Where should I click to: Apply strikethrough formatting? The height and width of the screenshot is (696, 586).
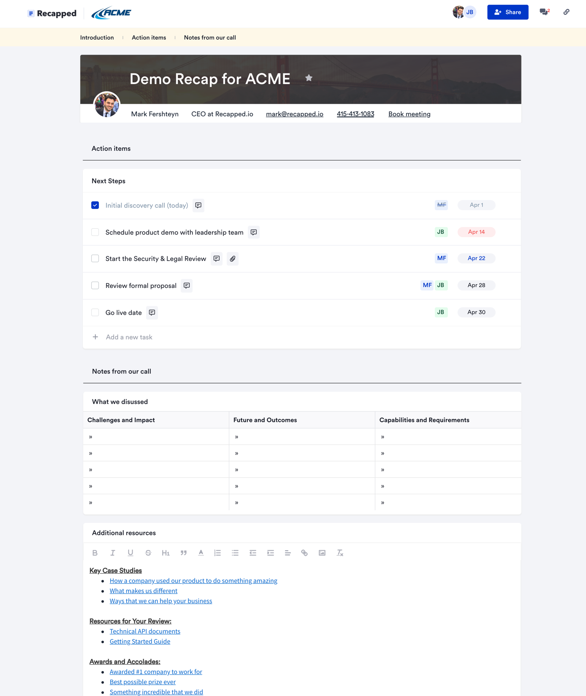[x=148, y=553]
